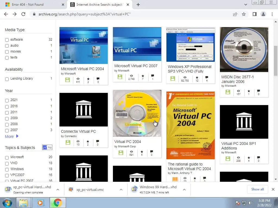
Task: Open a new tab with the plus button
Action: click(138, 5)
